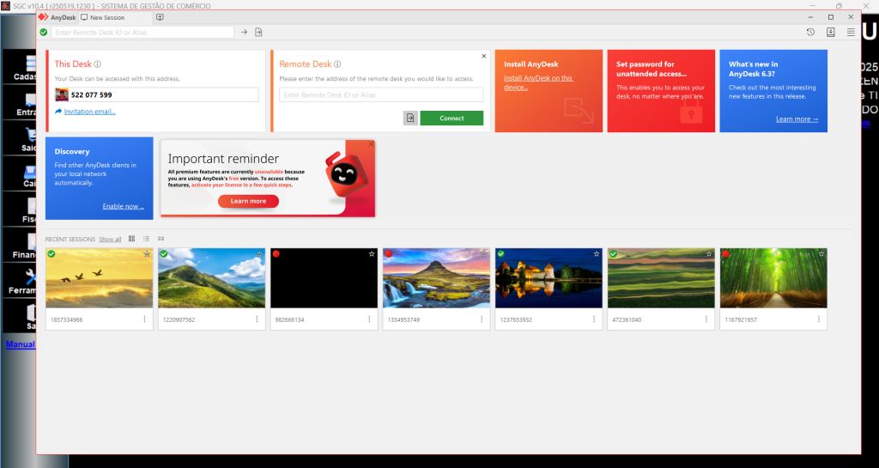Click Show all recent sessions link
The image size is (879, 468).
click(110, 240)
